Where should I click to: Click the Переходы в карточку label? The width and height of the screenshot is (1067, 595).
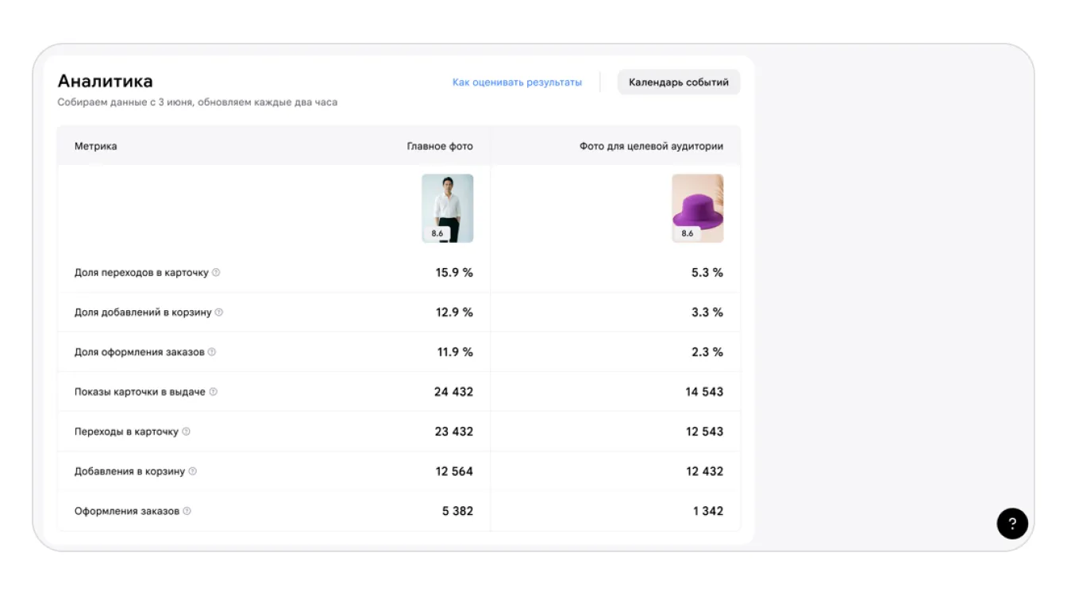[x=127, y=432]
